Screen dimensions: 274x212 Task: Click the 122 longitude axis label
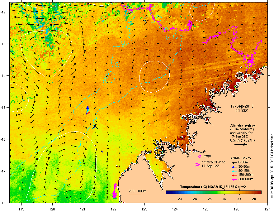coord(114,209)
